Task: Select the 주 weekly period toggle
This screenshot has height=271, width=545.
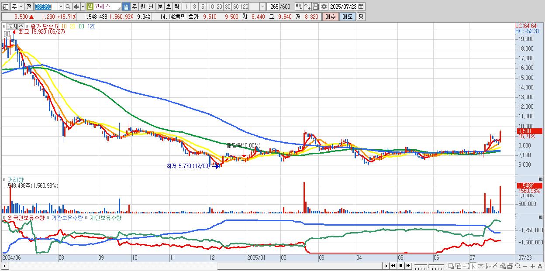Action: pos(135,7)
